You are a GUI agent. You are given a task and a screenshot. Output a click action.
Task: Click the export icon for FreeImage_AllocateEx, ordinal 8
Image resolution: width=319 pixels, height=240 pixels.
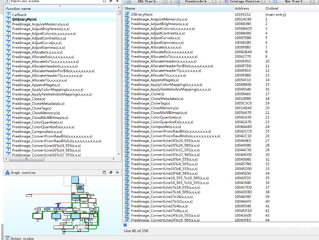tap(127, 52)
